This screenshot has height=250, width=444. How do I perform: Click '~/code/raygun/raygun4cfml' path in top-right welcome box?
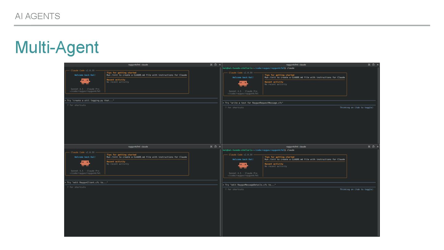click(x=243, y=94)
